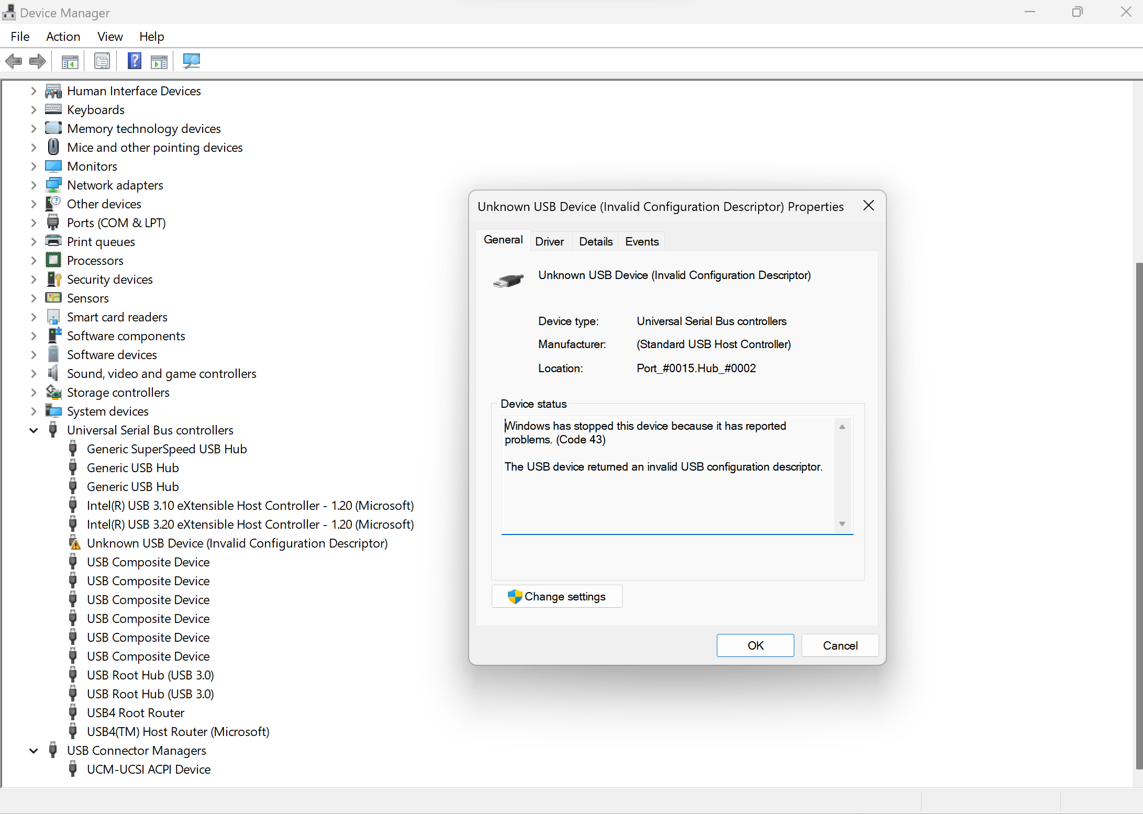Click the Back arrow toolbar icon
The image size is (1143, 814).
point(14,61)
